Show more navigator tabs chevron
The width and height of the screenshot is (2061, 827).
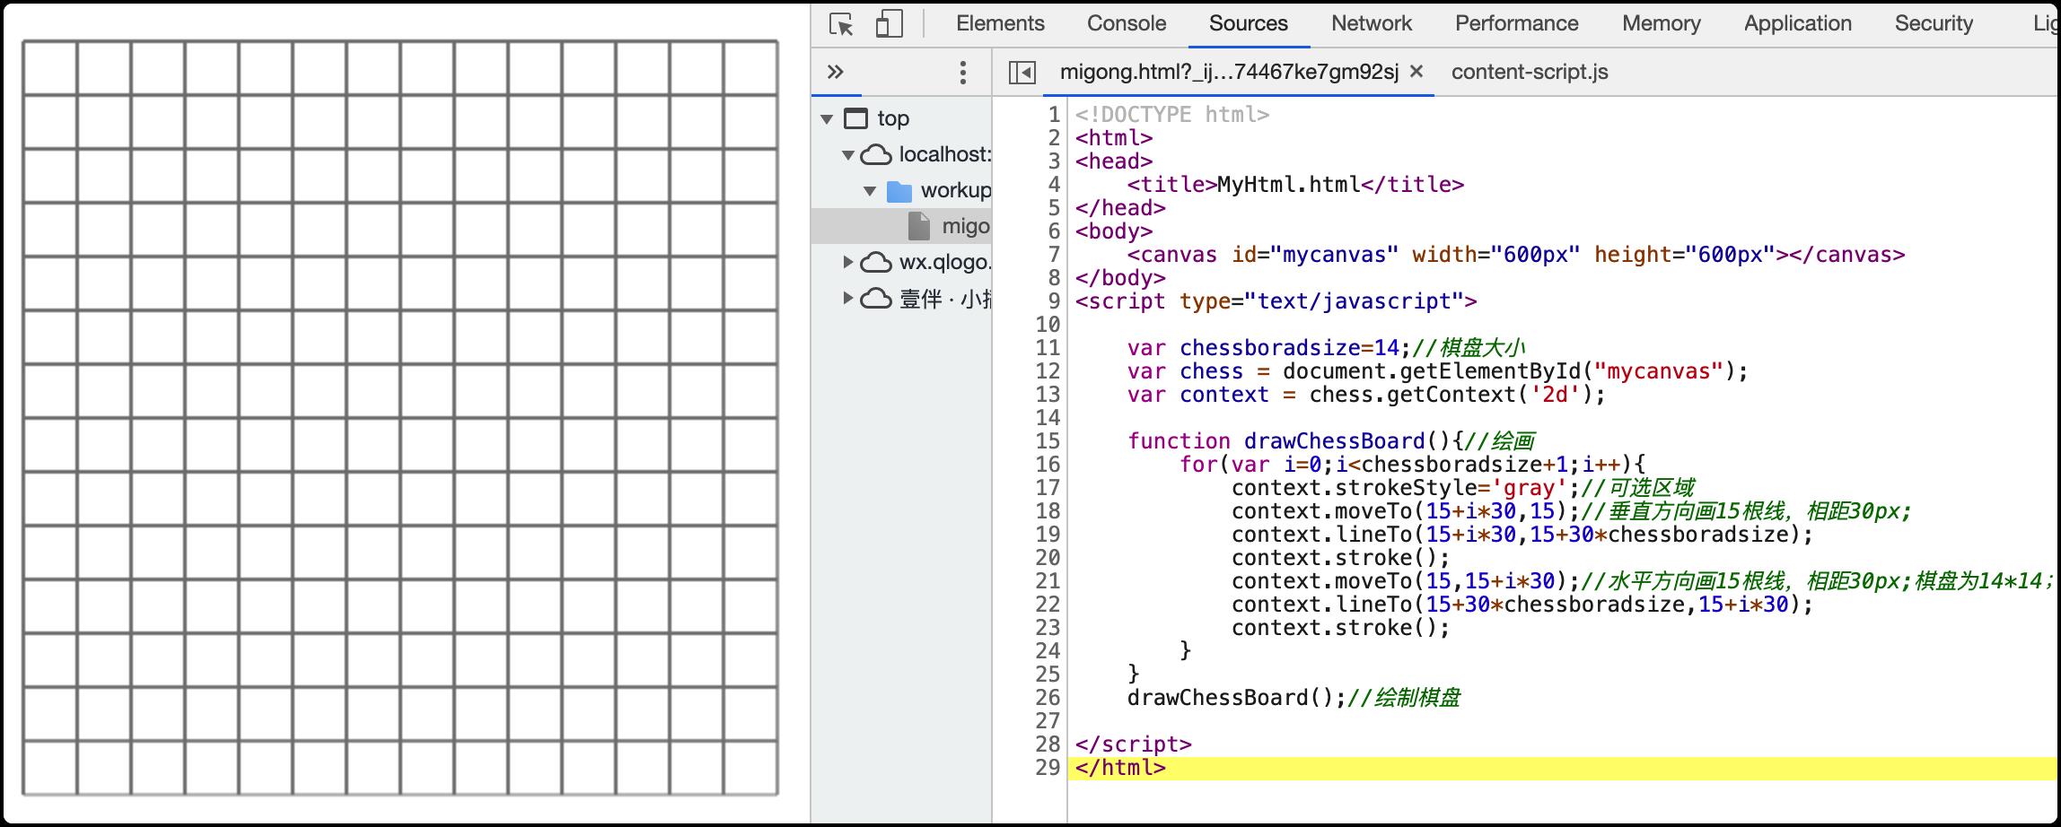pos(836,72)
